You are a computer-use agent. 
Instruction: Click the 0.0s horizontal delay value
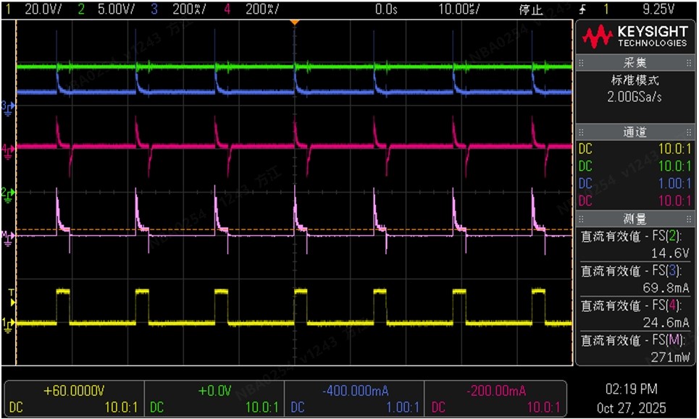point(386,9)
